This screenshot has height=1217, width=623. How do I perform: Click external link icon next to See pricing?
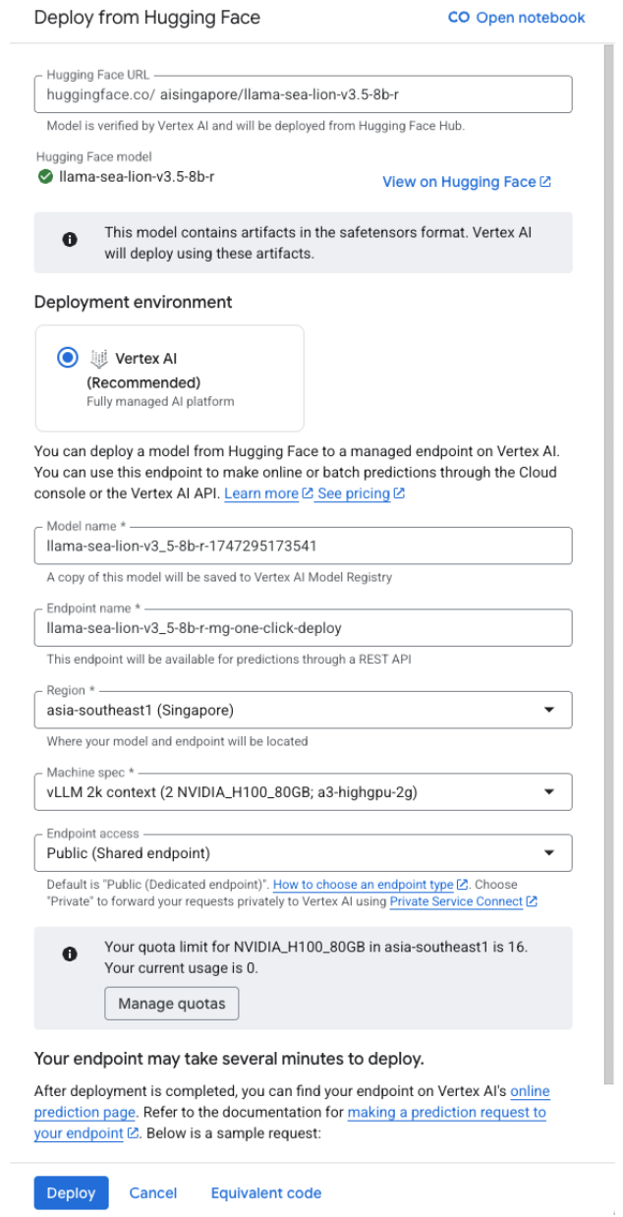coord(399,493)
